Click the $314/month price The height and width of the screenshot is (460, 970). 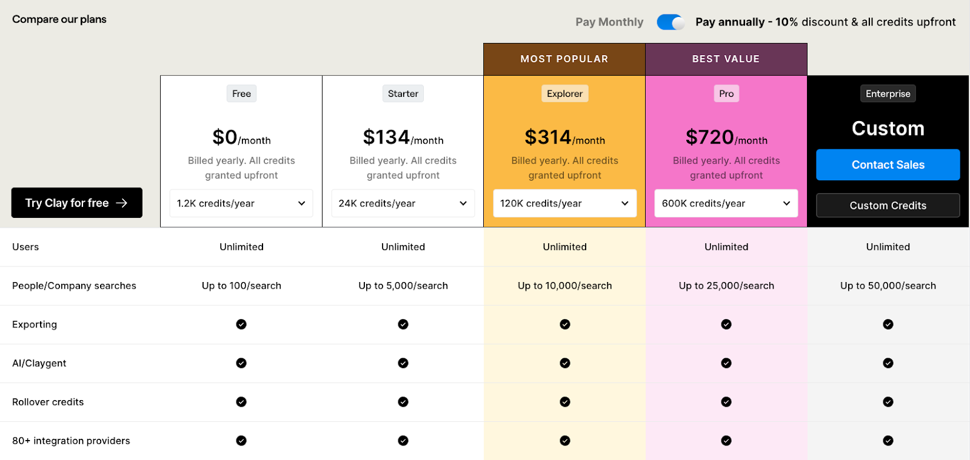[565, 137]
